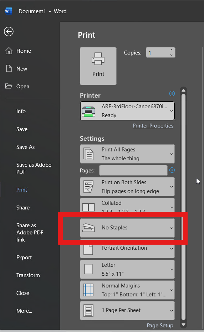Click the settings panel scroll down arrow
Screen dimensions: 204x332
point(184,325)
